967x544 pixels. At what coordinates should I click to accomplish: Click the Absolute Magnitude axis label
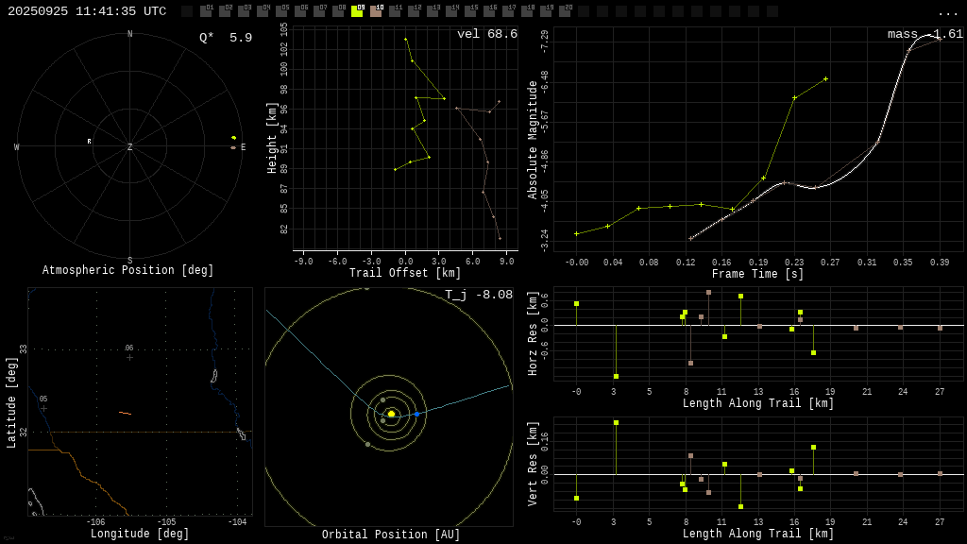coord(533,140)
